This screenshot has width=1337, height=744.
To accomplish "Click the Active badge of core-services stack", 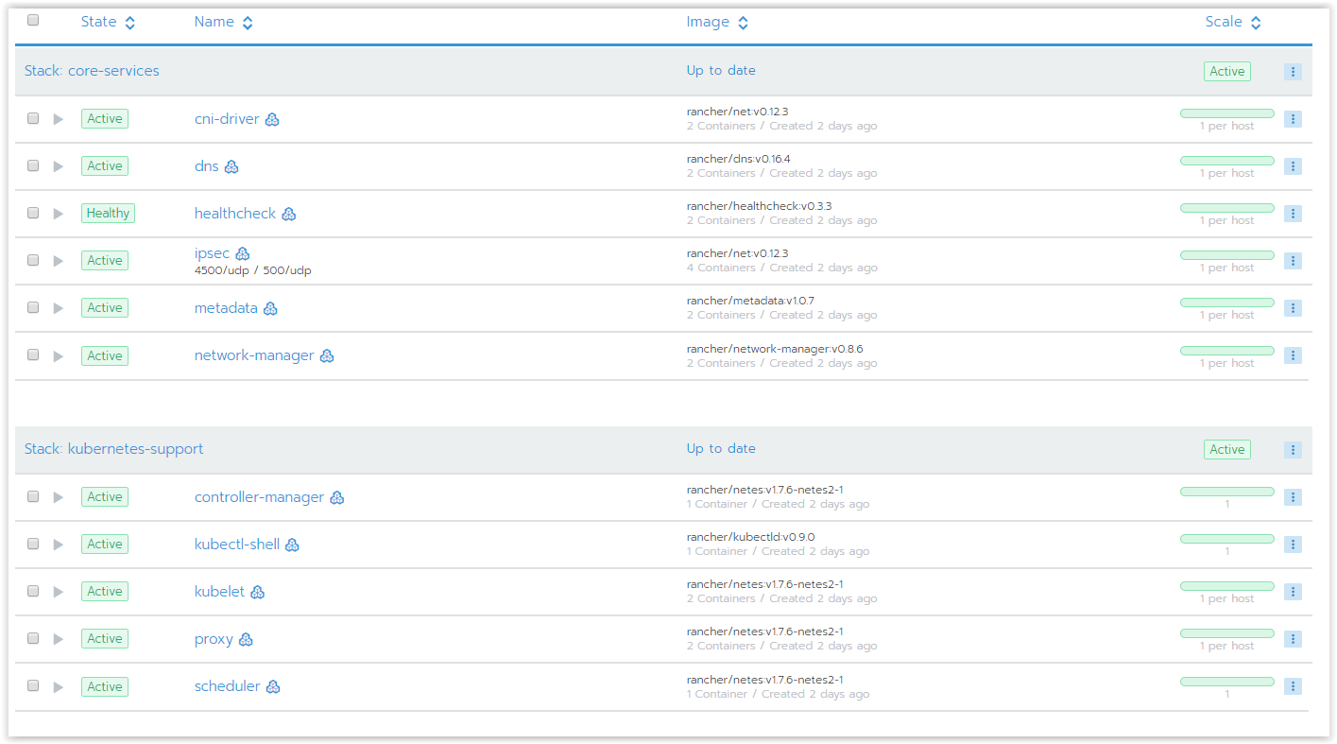I will click(x=1226, y=72).
